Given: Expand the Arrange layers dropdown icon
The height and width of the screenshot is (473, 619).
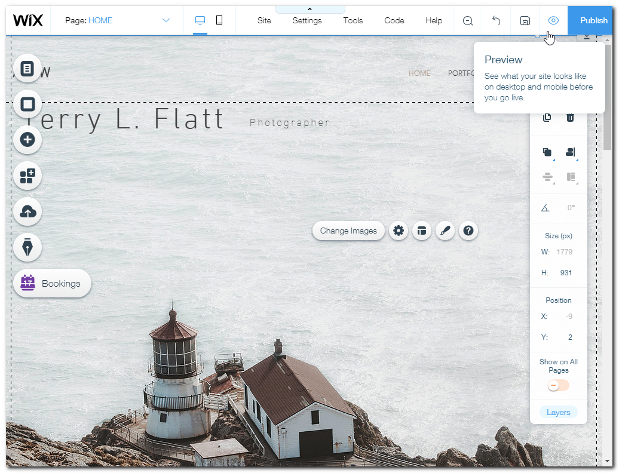Looking at the screenshot, I should pos(547,153).
